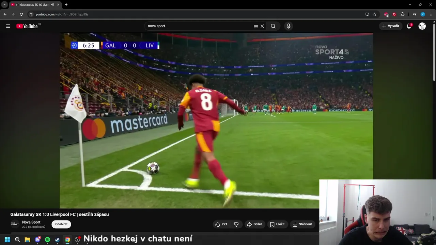Open the Chrome three-dot menu
This screenshot has height=245, width=436.
431,14
